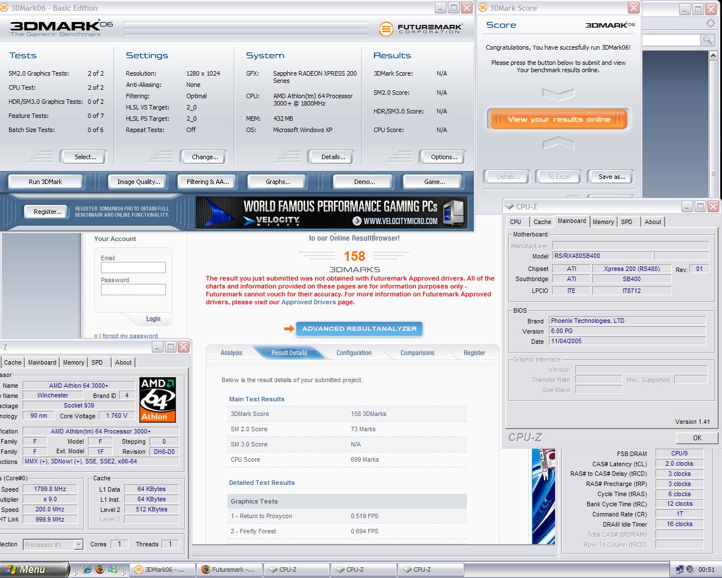This screenshot has height=578, width=722.
Task: Click the gear icon in background window
Action: point(710,23)
